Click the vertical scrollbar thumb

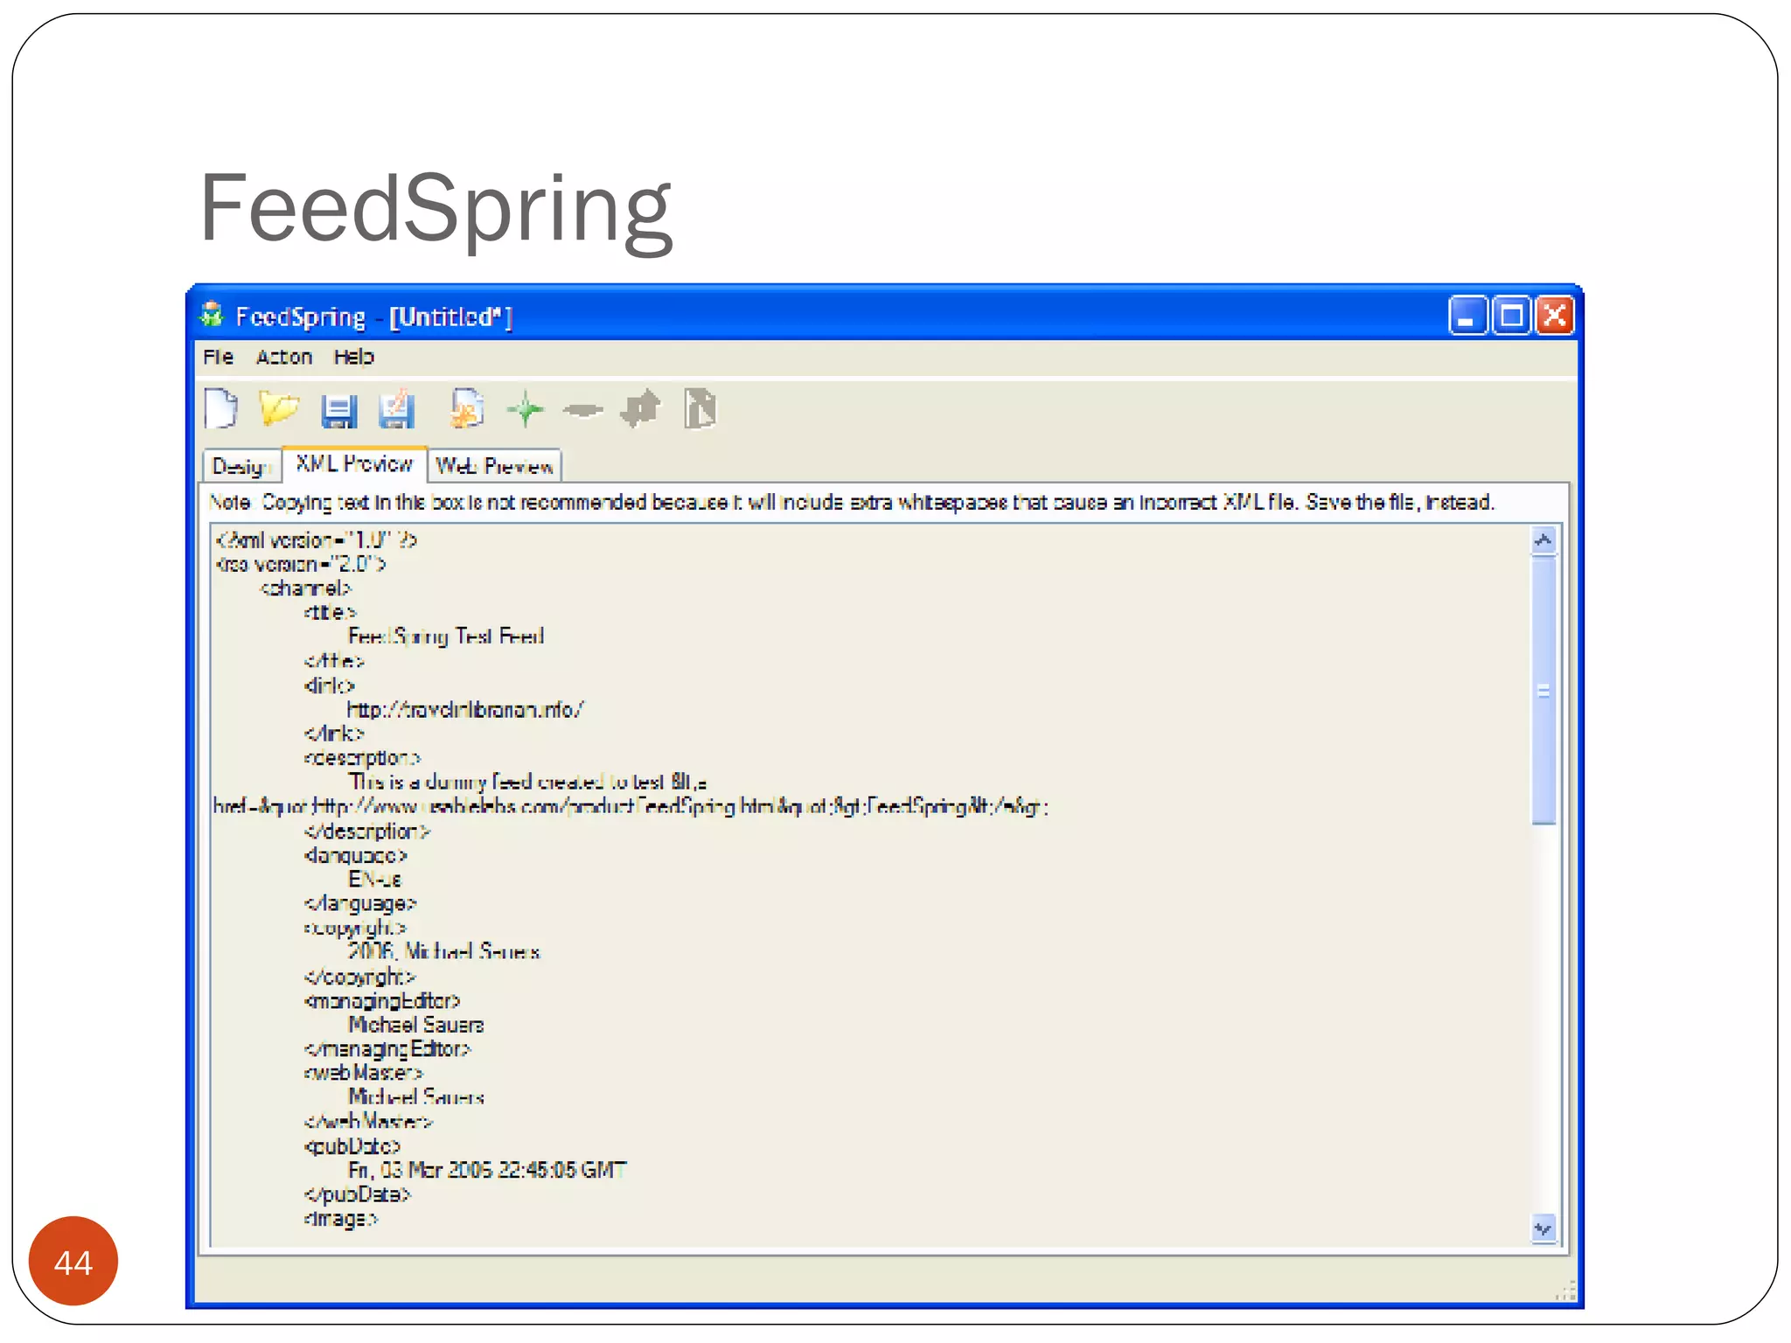(1544, 691)
